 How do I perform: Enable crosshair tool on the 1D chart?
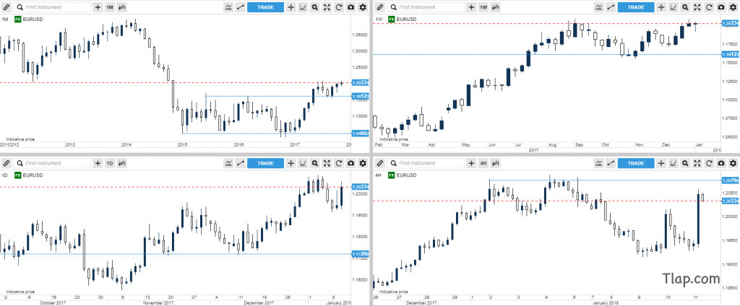(291, 163)
